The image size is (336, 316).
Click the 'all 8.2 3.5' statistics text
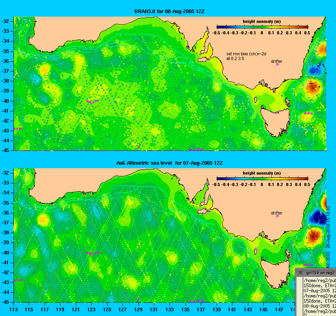tap(235, 58)
